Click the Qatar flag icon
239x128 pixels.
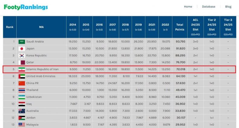coord(21,62)
